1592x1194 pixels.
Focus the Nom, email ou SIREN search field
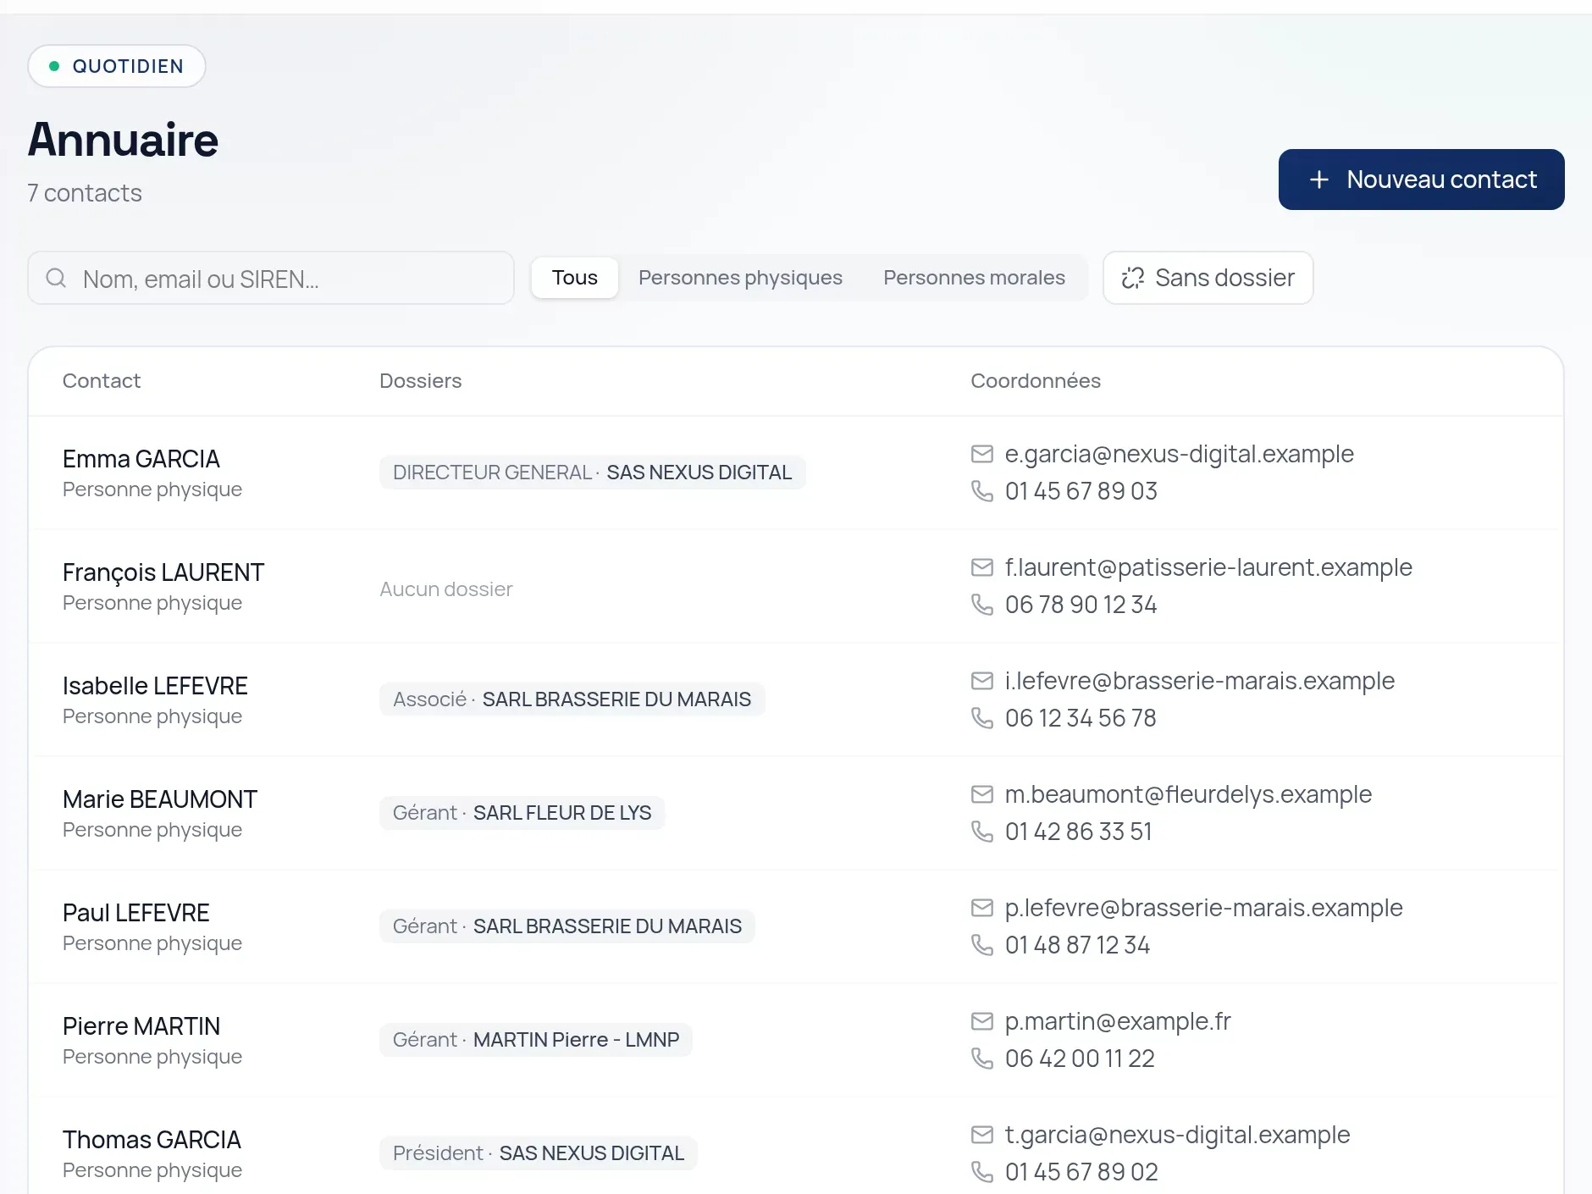click(271, 278)
